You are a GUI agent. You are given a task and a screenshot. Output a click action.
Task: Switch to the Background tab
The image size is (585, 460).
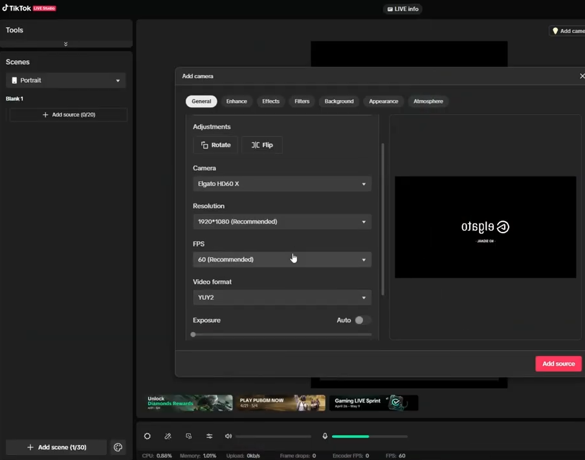click(339, 101)
